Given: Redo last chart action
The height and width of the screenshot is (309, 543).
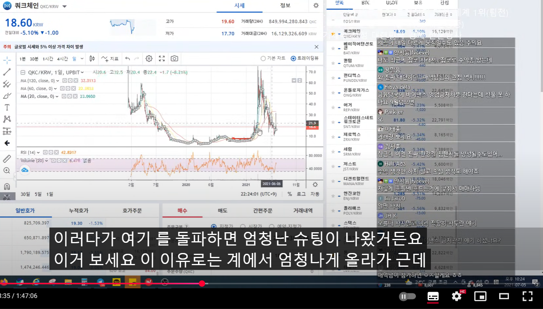Looking at the screenshot, I should click(x=137, y=59).
